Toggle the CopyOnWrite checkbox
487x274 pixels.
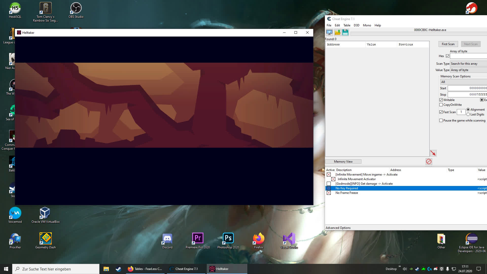click(x=441, y=105)
